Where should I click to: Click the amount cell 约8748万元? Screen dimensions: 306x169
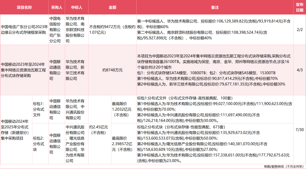point(112,70)
